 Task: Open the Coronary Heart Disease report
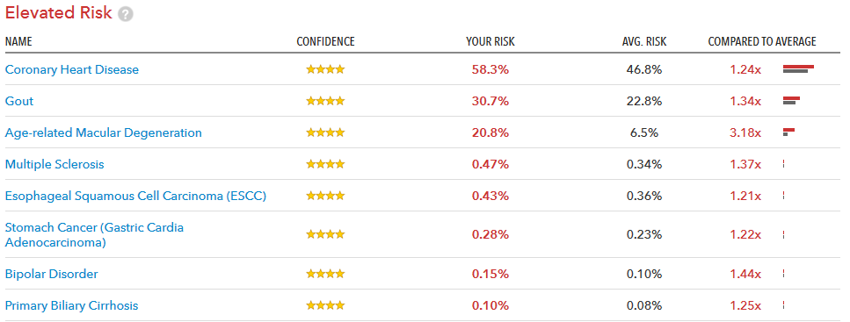(72, 69)
